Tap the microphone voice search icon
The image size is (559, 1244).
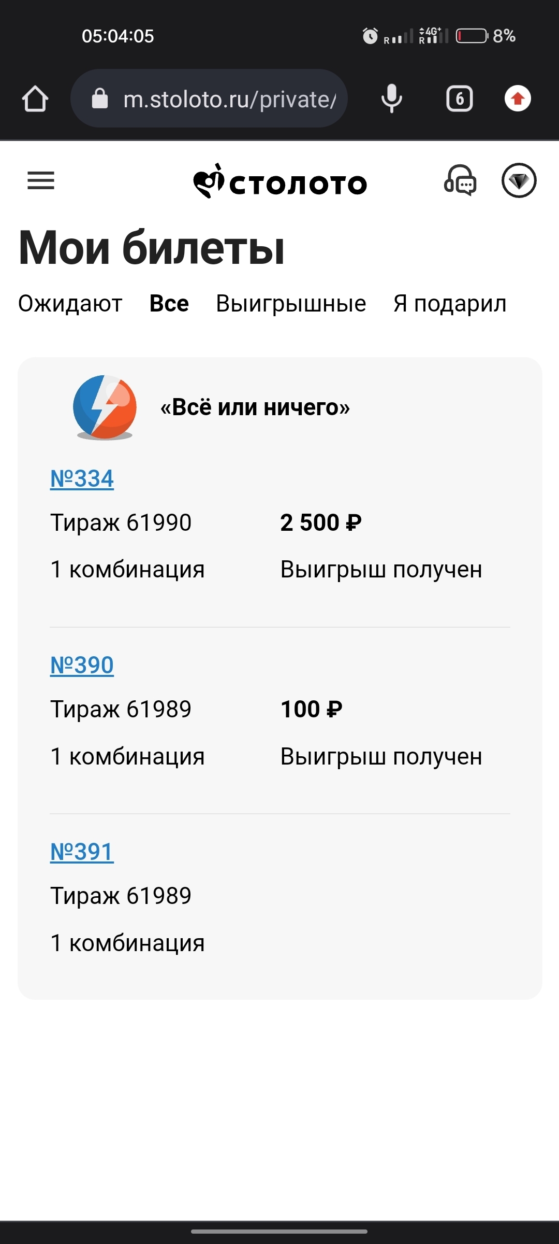pos(392,98)
